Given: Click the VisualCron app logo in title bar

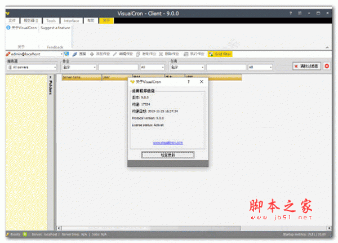Looking at the screenshot, I should [7, 14].
